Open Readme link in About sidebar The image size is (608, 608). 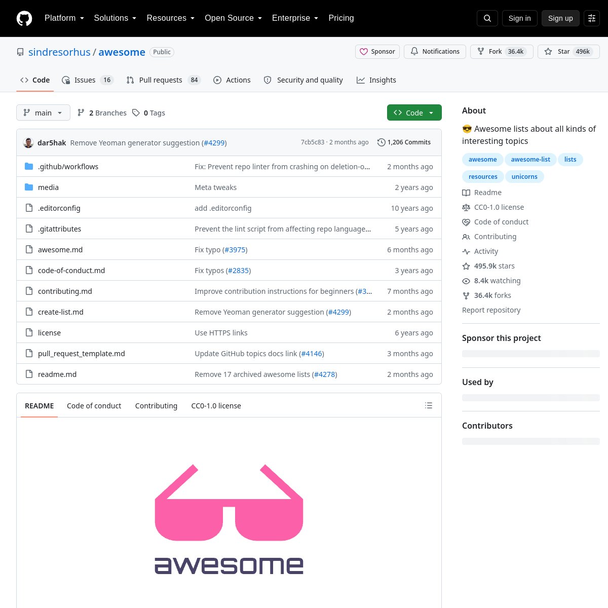click(482, 193)
